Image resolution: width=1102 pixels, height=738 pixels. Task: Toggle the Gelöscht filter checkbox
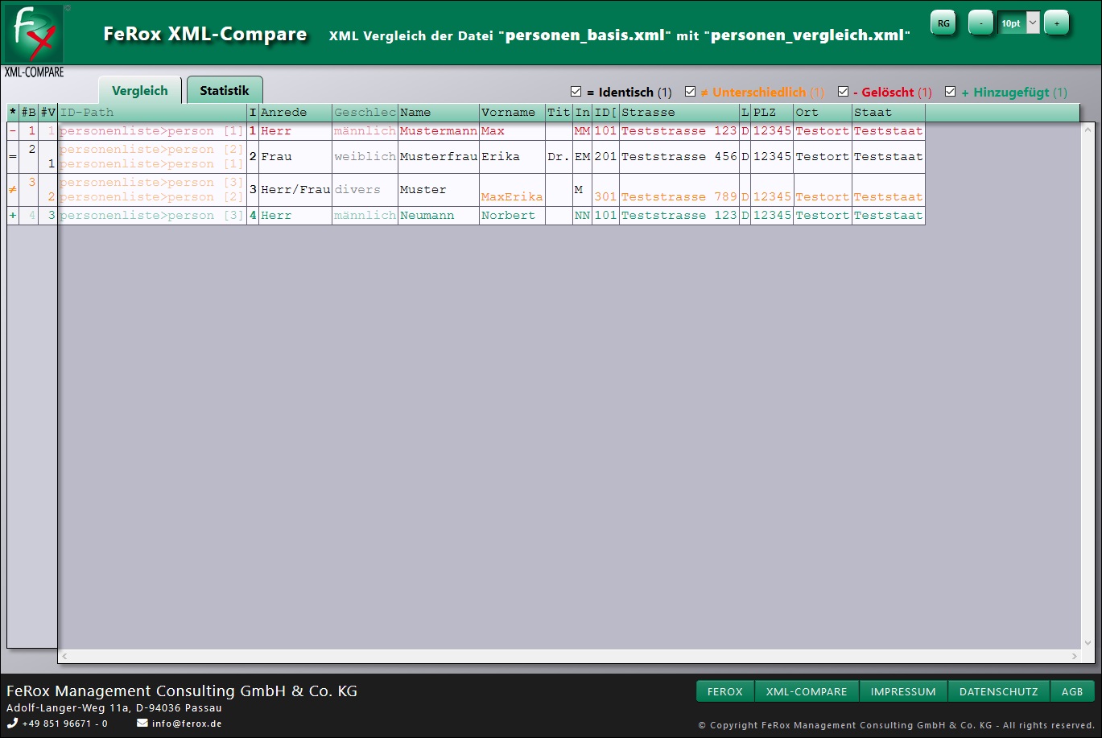pos(843,92)
